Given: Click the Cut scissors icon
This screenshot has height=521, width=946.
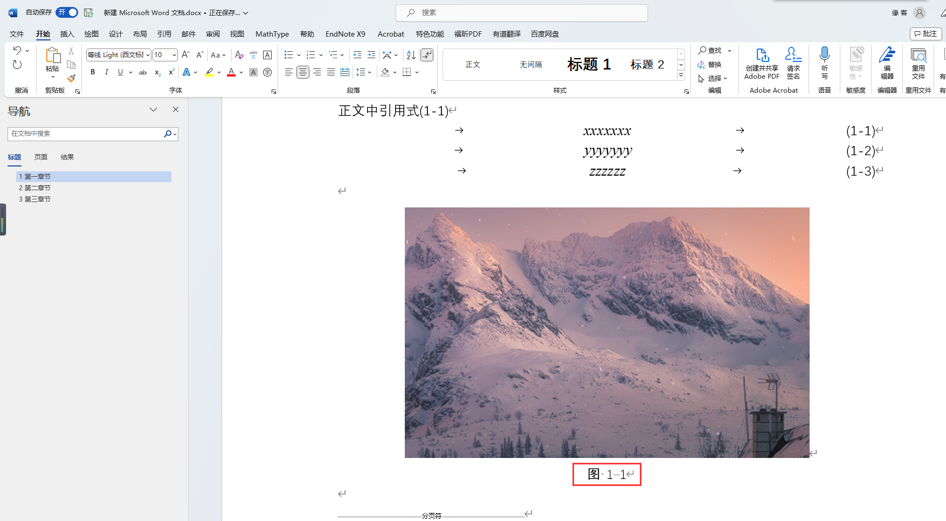Looking at the screenshot, I should point(71,51).
